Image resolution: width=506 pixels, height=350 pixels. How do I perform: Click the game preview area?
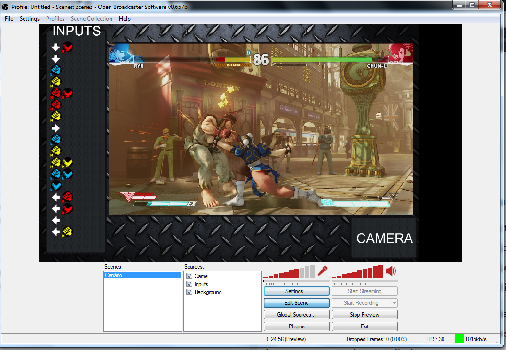point(261,129)
